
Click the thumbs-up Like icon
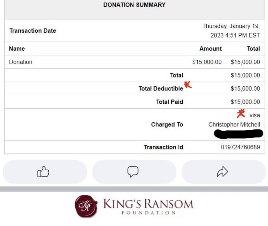43,172
